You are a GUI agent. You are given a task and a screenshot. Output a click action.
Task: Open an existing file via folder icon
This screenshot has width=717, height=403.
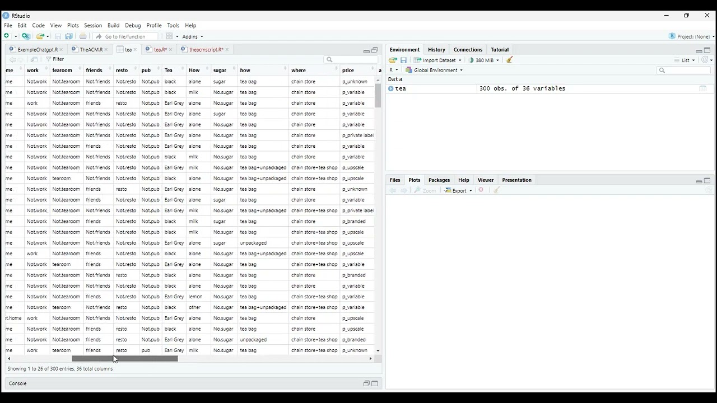pyautogui.click(x=40, y=36)
